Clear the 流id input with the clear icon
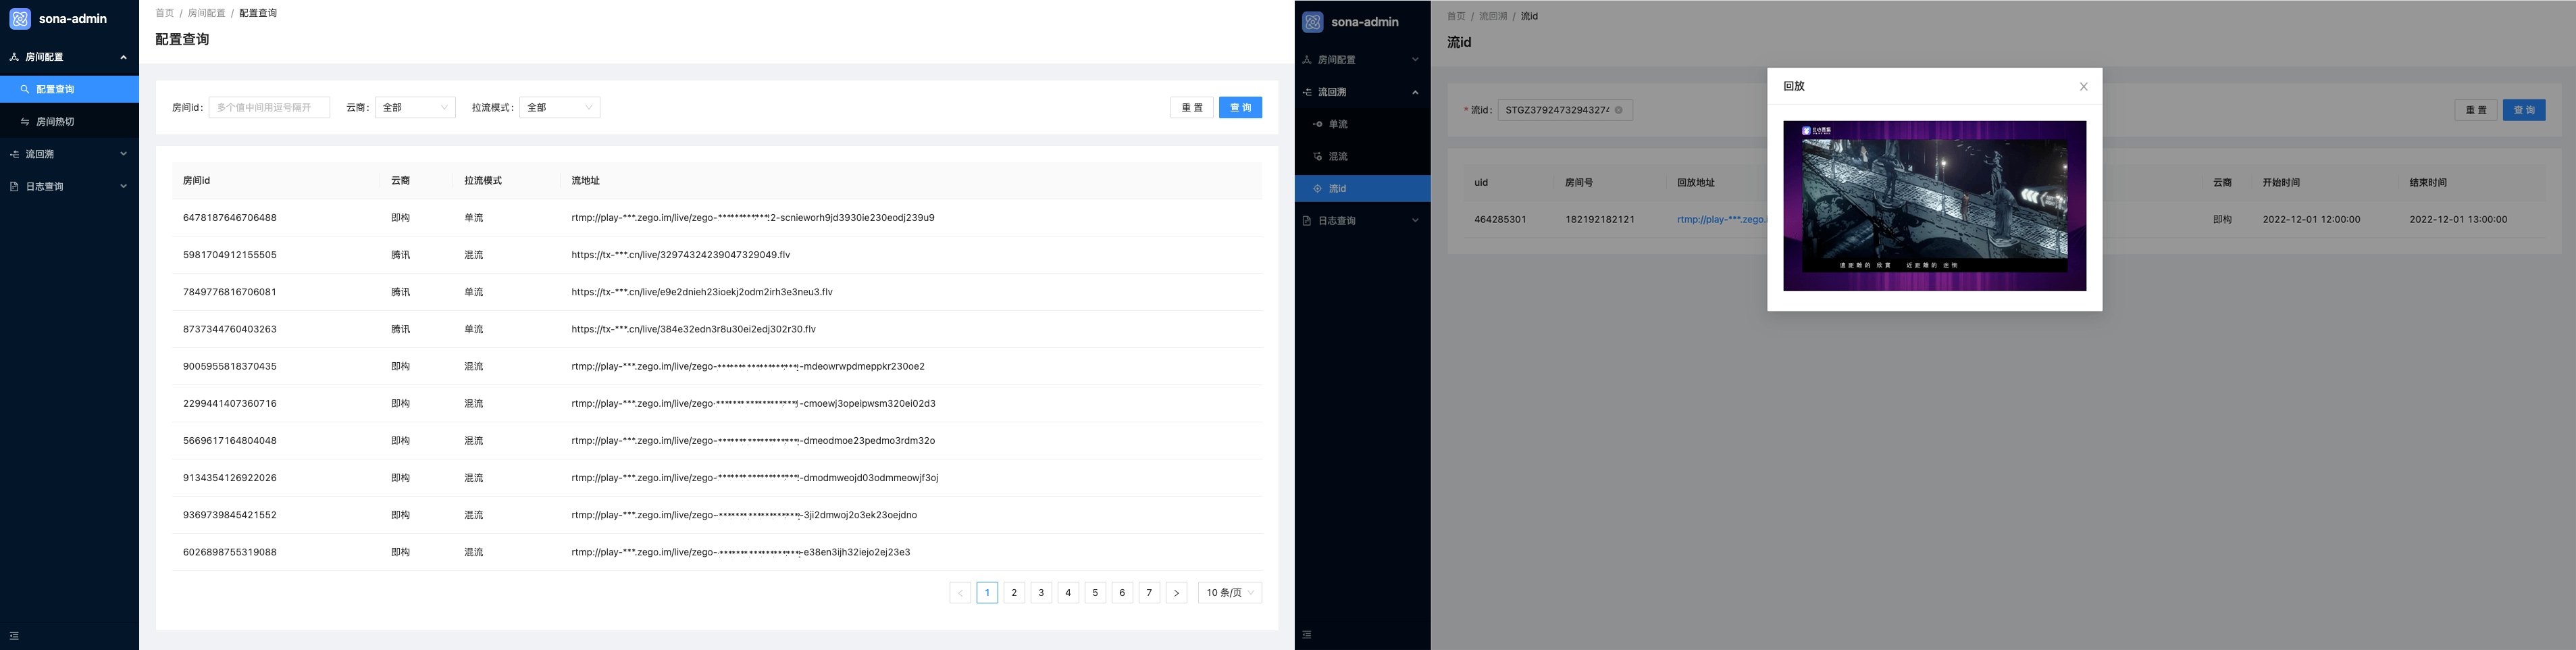This screenshot has width=2576, height=650. click(1619, 110)
